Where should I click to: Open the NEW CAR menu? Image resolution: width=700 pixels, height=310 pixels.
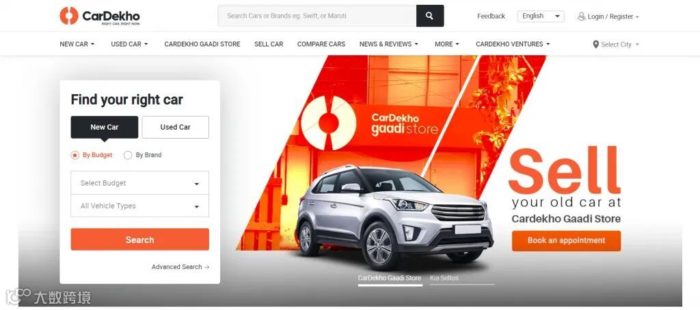pyautogui.click(x=77, y=44)
